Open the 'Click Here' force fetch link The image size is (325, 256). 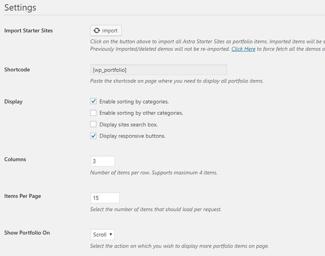pos(243,49)
